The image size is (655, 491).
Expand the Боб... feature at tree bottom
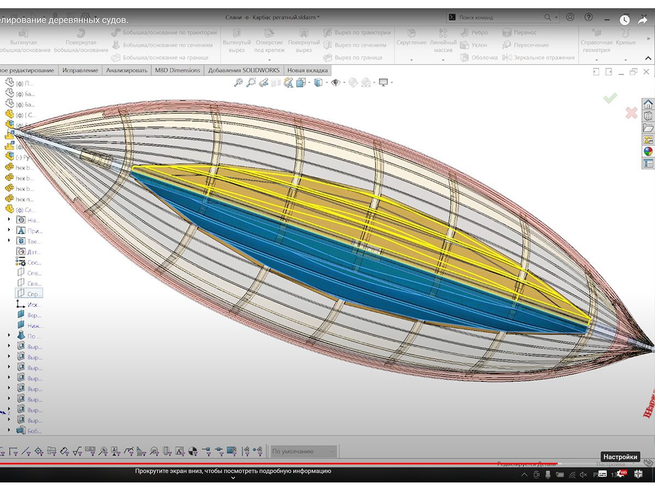[9, 431]
